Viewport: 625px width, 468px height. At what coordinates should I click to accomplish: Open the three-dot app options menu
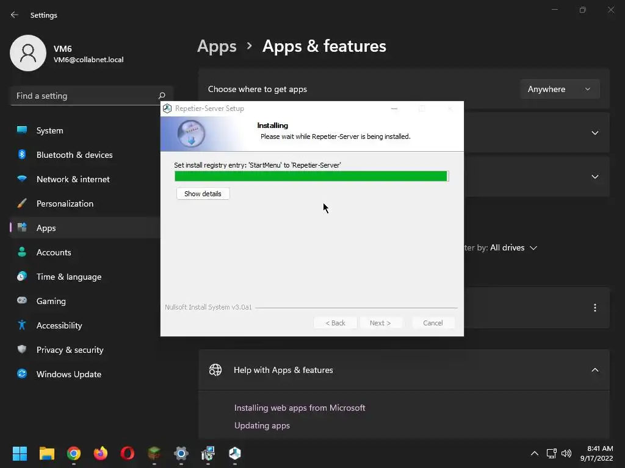pos(594,308)
